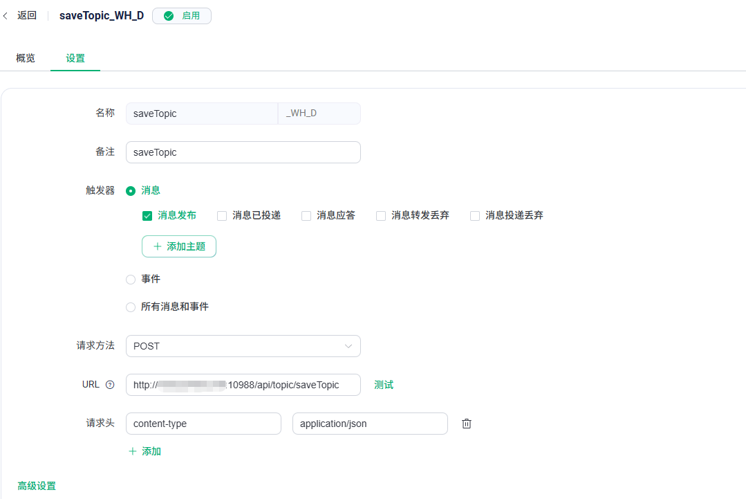Enable the 消息已投递 checkbox
This screenshot has width=746, height=499.
[222, 216]
